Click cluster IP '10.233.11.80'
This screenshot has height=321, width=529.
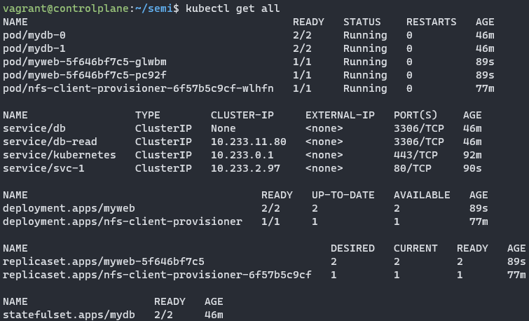pos(249,142)
